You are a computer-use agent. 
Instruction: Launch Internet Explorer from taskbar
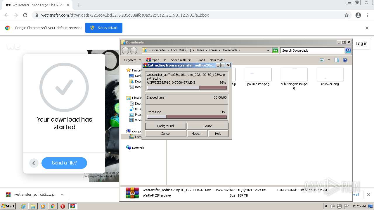pos(23,206)
